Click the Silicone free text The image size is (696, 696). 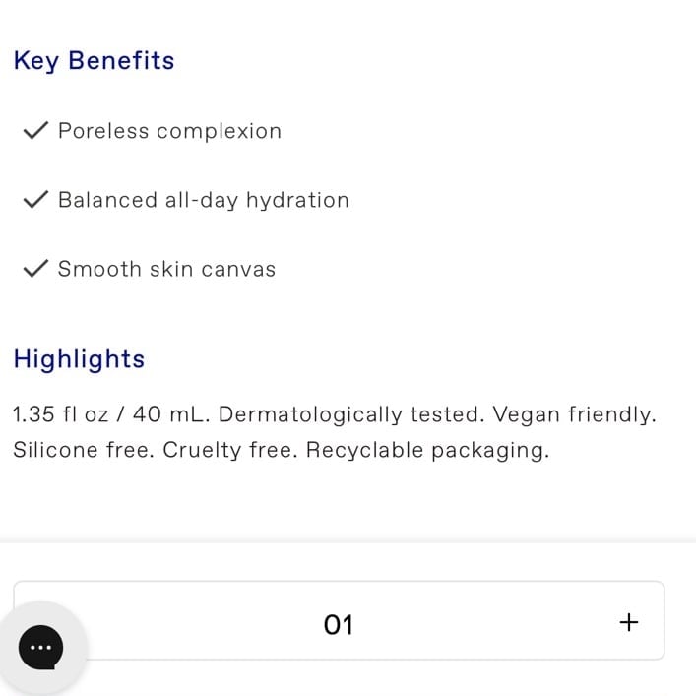[x=84, y=450]
